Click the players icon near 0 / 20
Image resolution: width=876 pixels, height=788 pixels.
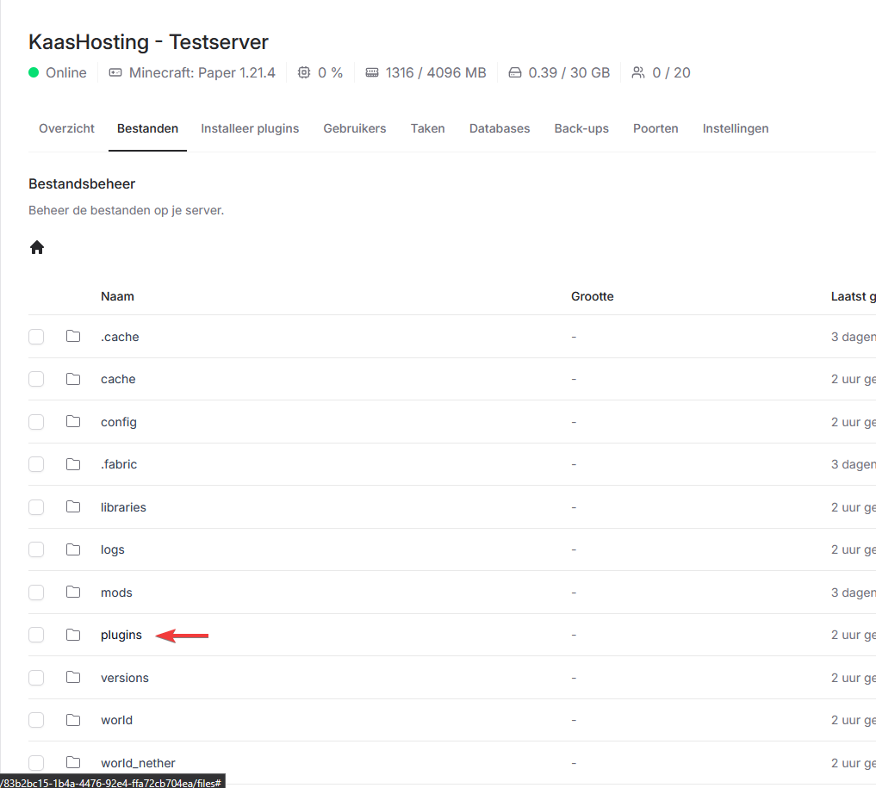638,72
